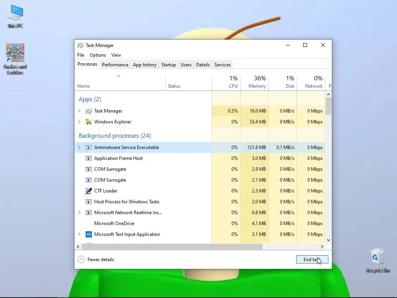
Task: Expand the Antimalware Service Executable row
Action: [x=79, y=147]
